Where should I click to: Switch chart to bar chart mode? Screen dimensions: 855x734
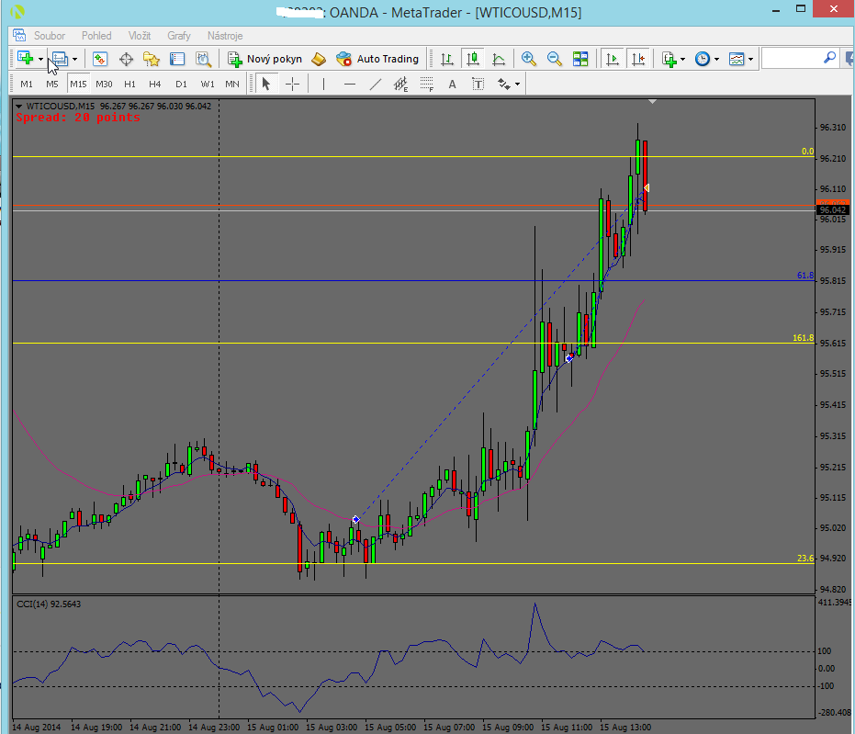tap(447, 59)
